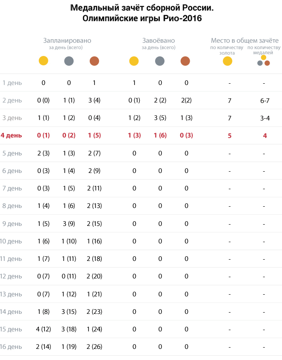Select the 13 день row label

[x=11, y=294]
